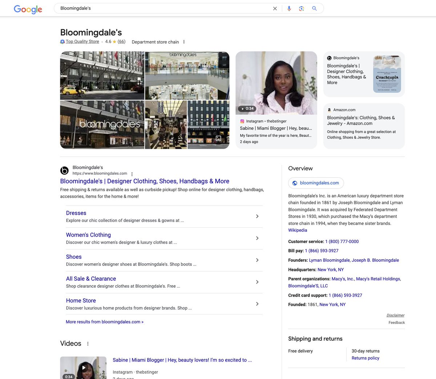Click the Amazon.com favicon in card
The height and width of the screenshot is (379, 436).
click(x=329, y=110)
